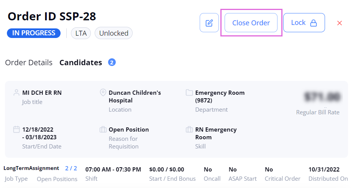Click the blurred Regular Bill Rate value
Screen dimensions: 353x188
(x=322, y=97)
